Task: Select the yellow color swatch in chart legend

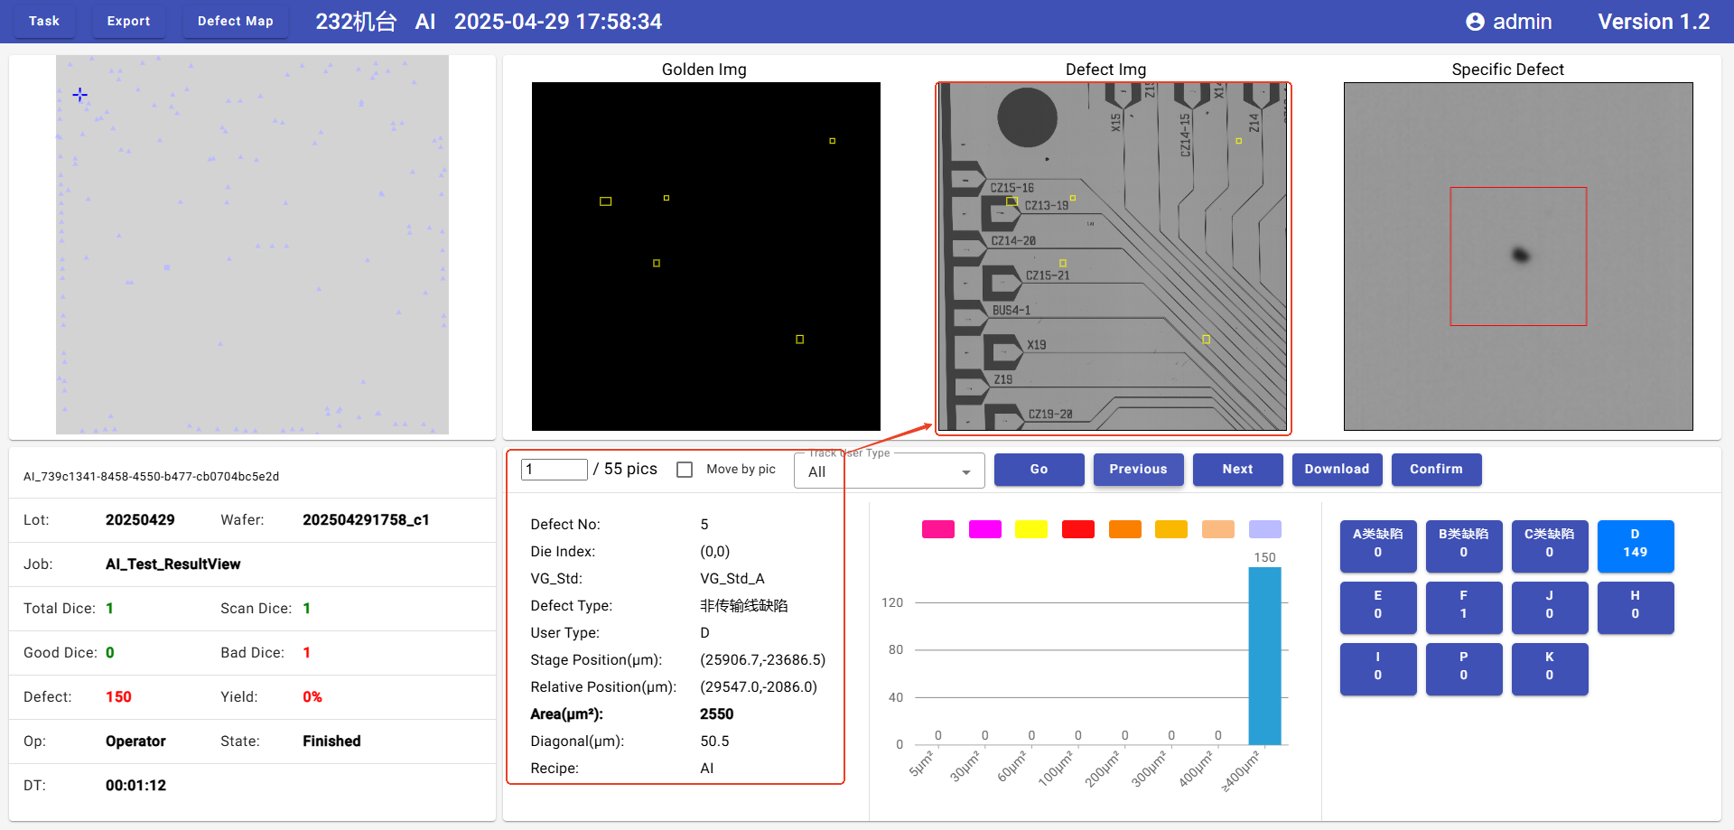Action: point(1030,529)
